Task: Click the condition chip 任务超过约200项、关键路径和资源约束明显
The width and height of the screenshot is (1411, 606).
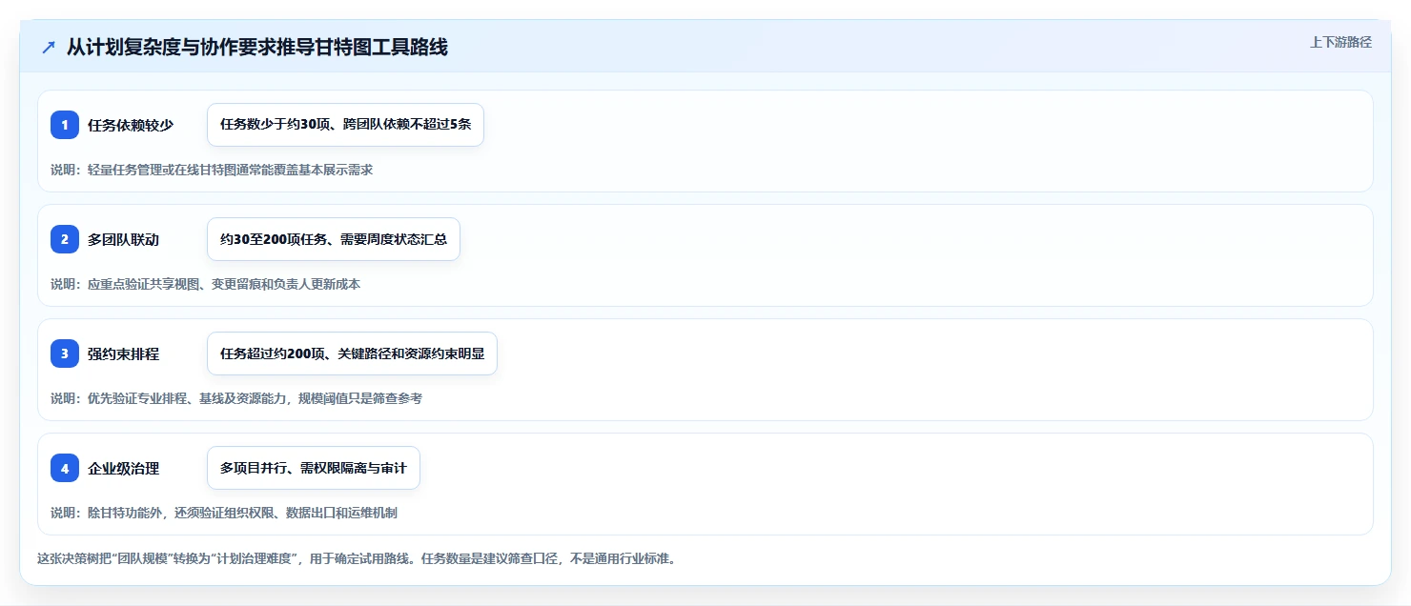Action: point(352,353)
